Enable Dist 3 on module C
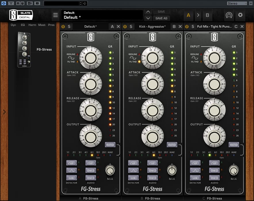 coord(214,178)
